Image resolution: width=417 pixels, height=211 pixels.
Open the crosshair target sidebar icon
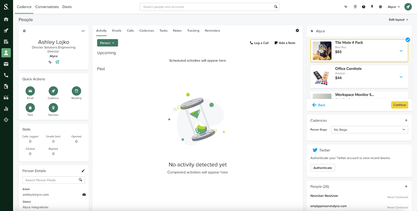(6, 120)
